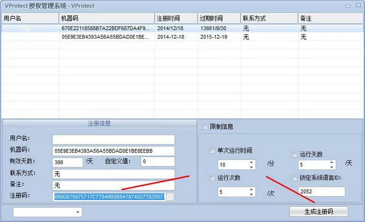Tick the 运行天数 checkbox

(294, 154)
